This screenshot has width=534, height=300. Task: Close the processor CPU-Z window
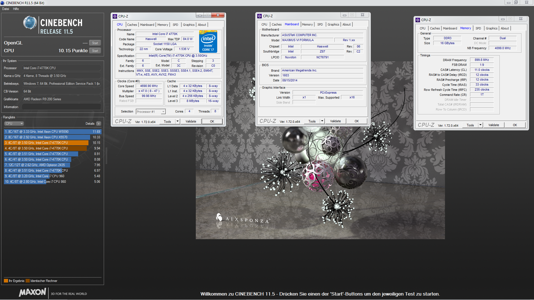click(218, 15)
